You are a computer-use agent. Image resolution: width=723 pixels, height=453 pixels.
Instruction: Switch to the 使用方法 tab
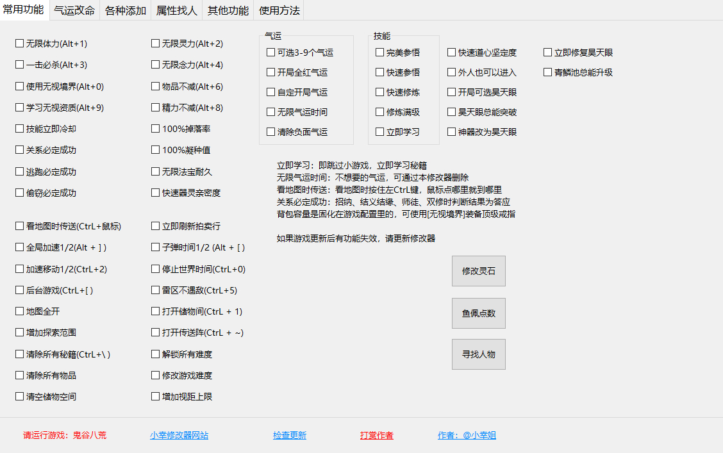tap(279, 10)
